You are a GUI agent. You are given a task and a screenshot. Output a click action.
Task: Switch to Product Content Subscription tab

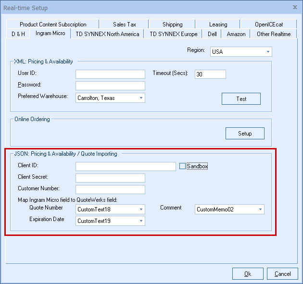(x=52, y=24)
